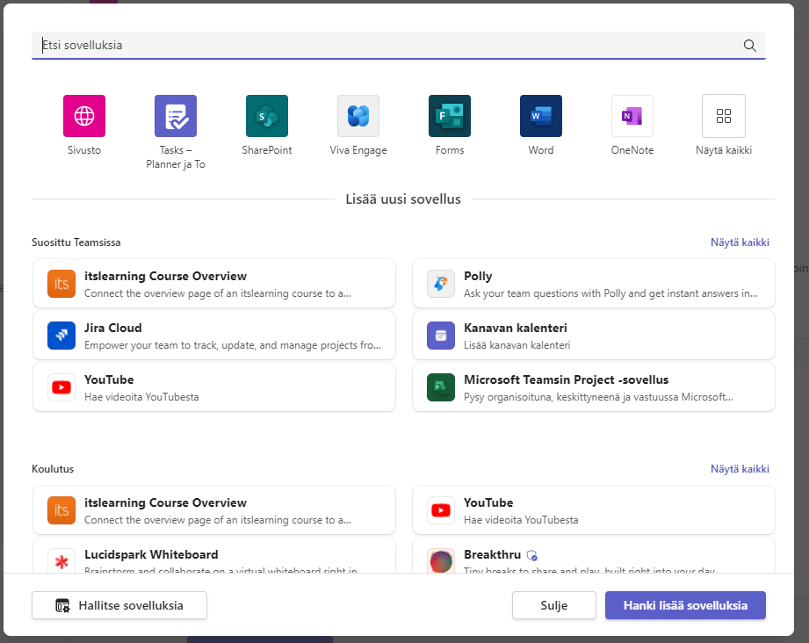Click the itslearning icon under Suosittu Teamsissa
This screenshot has width=809, height=643.
[61, 284]
